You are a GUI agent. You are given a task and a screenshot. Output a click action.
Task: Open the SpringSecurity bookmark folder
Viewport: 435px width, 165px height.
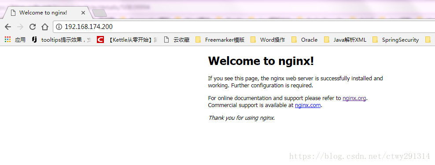tap(396, 39)
